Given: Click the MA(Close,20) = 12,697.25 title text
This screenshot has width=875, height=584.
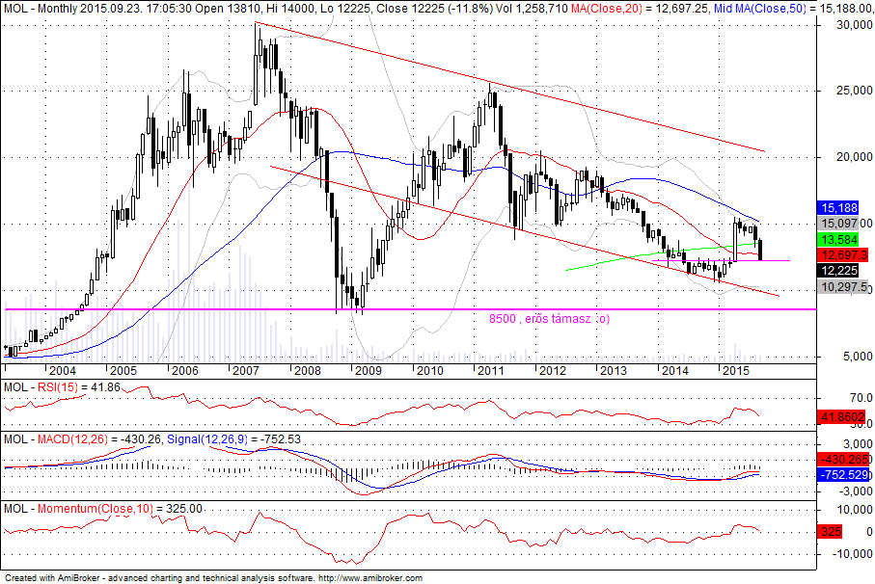Looking at the screenshot, I should pyautogui.click(x=640, y=9).
